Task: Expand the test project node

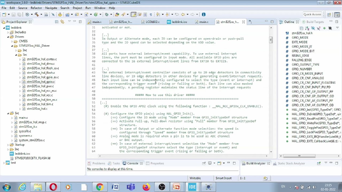Action: click(x=4, y=163)
